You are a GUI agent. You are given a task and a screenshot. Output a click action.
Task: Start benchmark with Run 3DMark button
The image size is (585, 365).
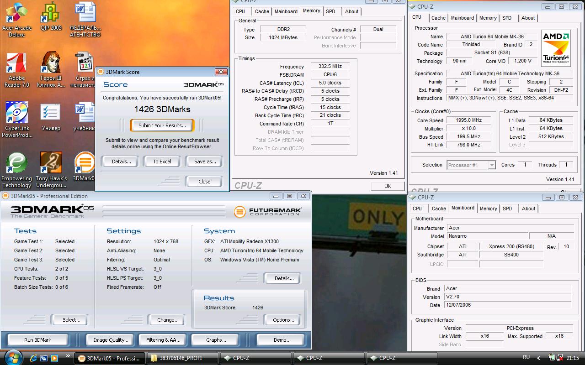pos(37,340)
